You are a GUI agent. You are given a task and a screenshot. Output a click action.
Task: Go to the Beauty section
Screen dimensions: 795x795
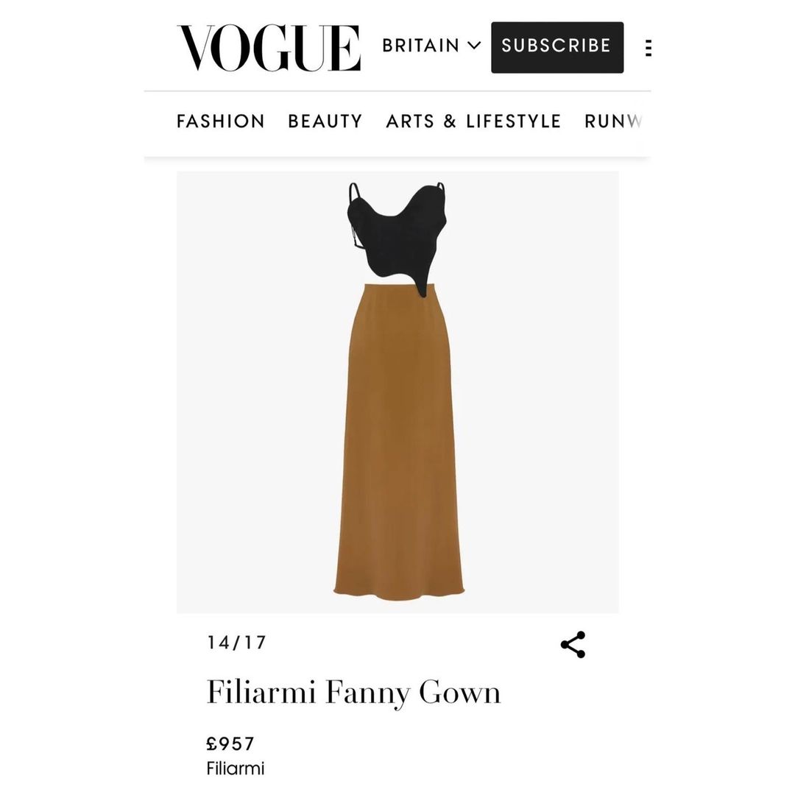[x=325, y=121]
